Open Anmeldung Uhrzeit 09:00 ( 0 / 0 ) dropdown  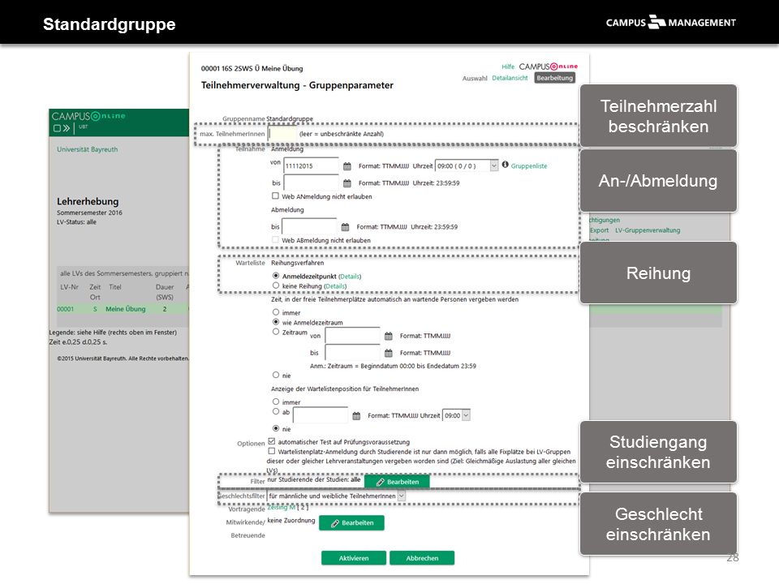(x=467, y=165)
